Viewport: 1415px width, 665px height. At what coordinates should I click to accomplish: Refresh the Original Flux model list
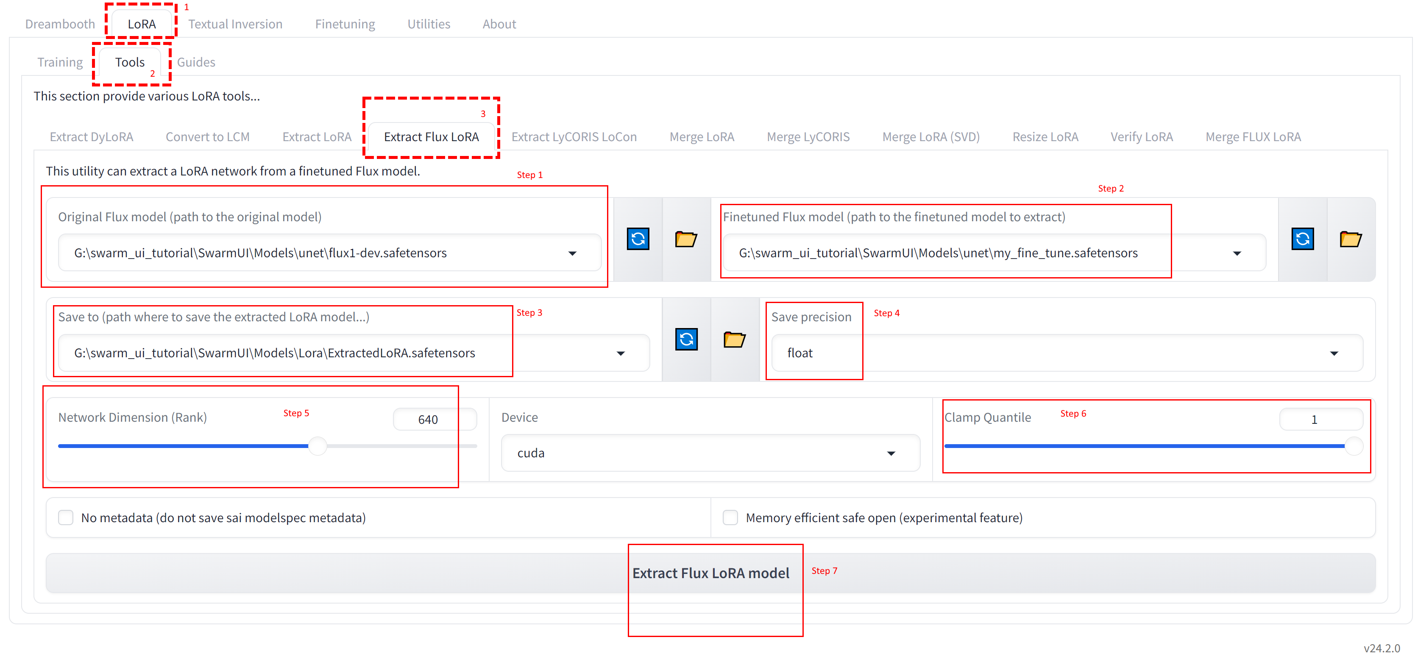[638, 239]
